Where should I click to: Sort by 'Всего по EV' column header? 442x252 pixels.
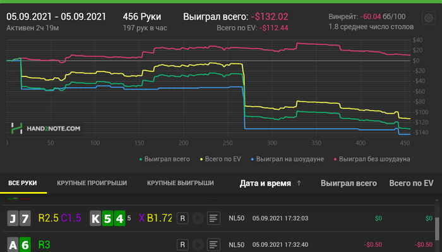tap(411, 183)
